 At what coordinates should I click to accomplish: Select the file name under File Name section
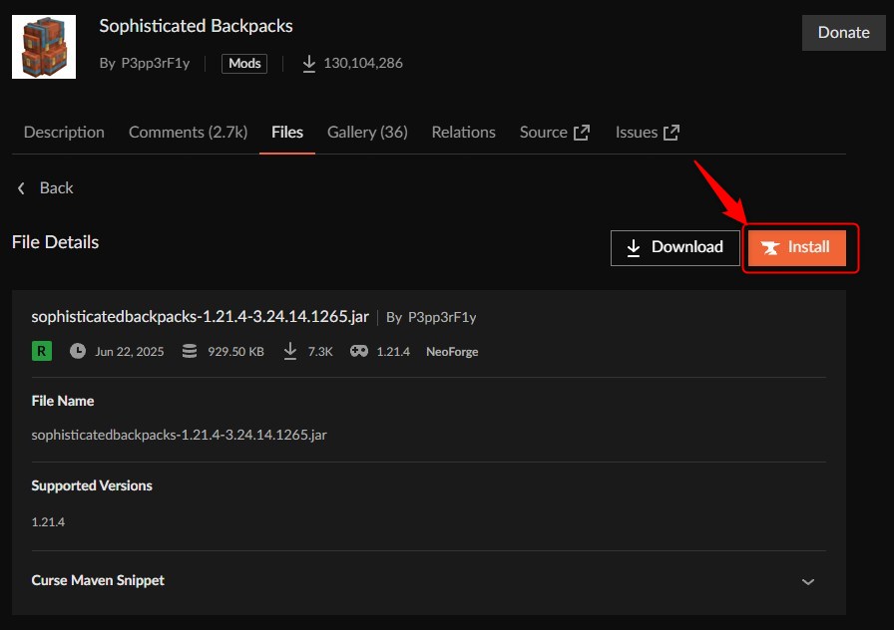coord(179,435)
